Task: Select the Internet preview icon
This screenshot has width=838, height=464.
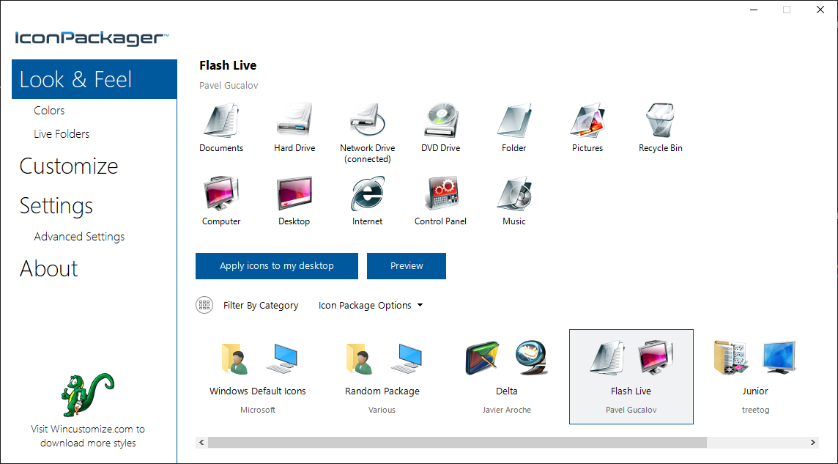Action: (368, 194)
